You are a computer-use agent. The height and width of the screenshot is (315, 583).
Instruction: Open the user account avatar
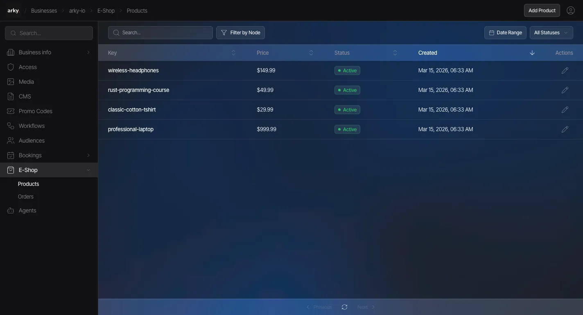point(571,10)
